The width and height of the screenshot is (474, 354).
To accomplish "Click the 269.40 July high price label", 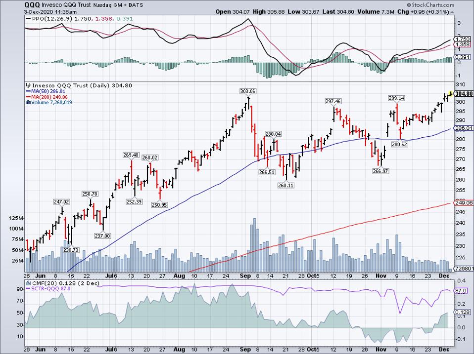I will tap(131, 155).
